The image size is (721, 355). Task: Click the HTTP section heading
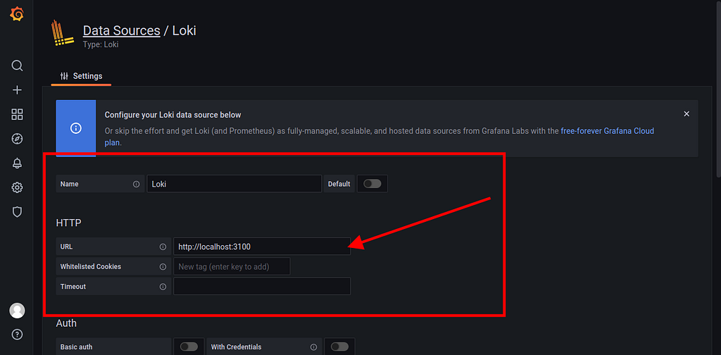tap(68, 223)
